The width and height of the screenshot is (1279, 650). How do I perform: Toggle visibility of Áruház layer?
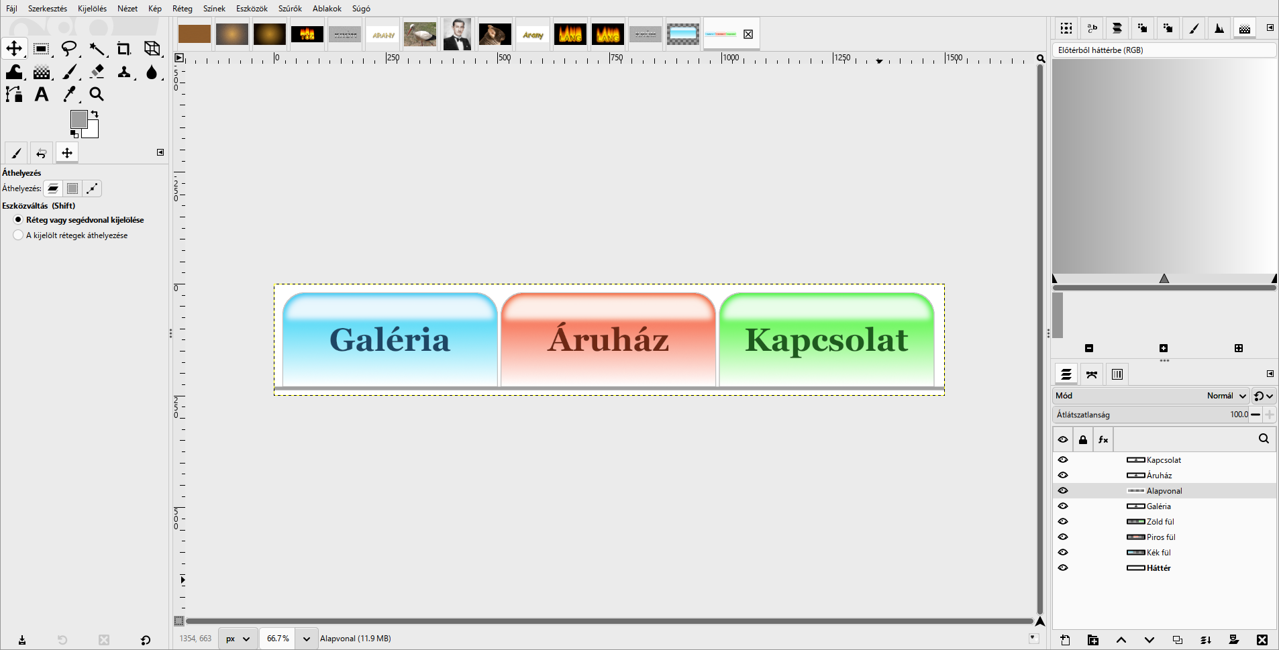click(1063, 476)
